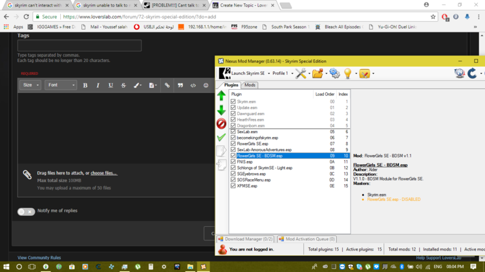Toggle bold formatting in forum editor
Image resolution: width=485 pixels, height=272 pixels.
click(85, 85)
